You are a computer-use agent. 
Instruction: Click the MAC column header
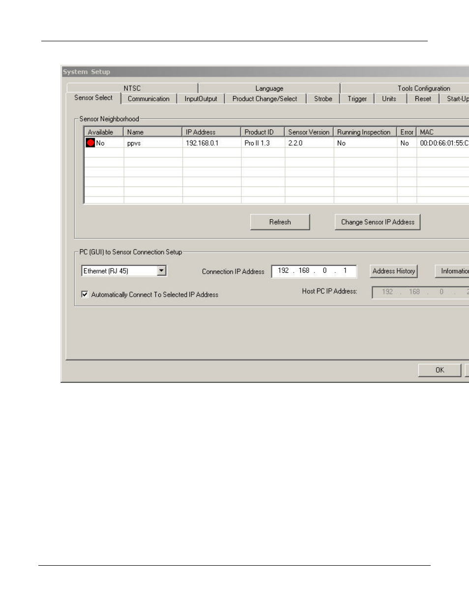pyautogui.click(x=443, y=132)
